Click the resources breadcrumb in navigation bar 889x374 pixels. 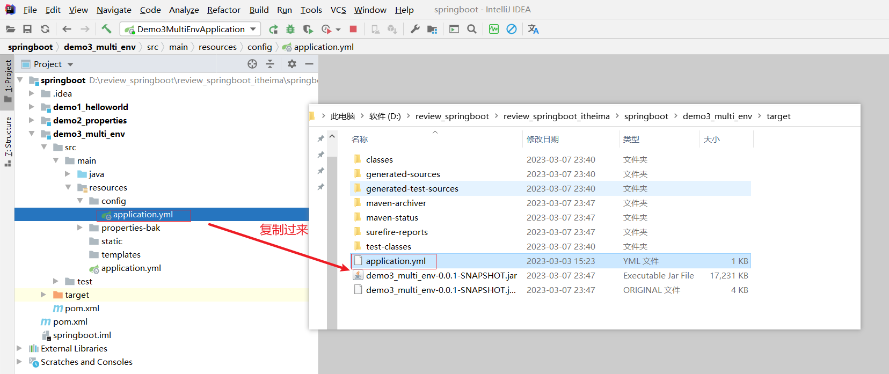point(217,47)
